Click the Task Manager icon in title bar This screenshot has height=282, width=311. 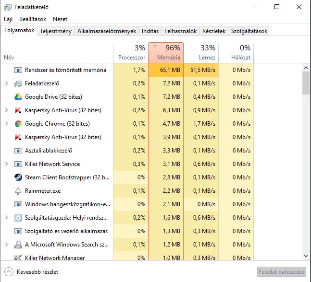click(x=8, y=7)
